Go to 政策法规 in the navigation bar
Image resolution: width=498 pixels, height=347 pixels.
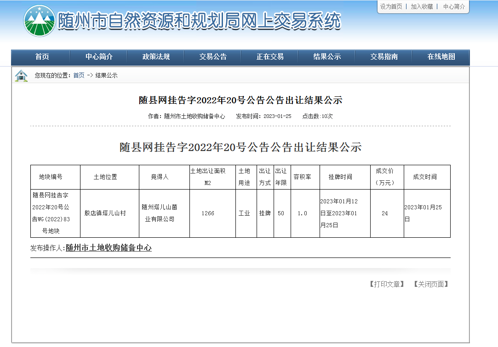click(156, 57)
